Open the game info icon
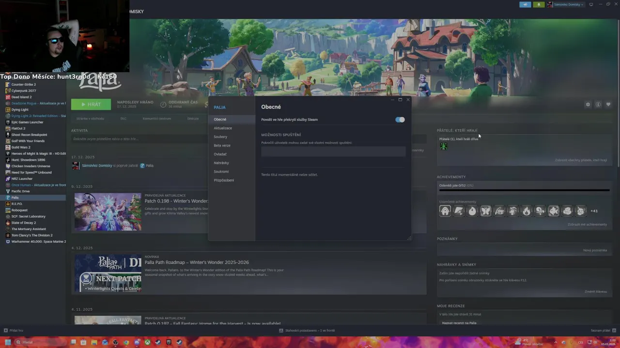 tap(598, 104)
